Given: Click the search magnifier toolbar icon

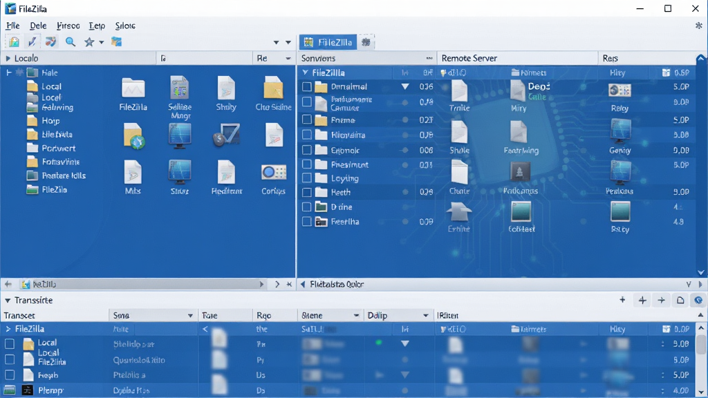Looking at the screenshot, I should 71,42.
